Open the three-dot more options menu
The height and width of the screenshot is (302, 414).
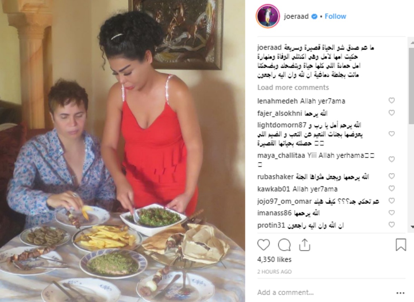click(400, 293)
